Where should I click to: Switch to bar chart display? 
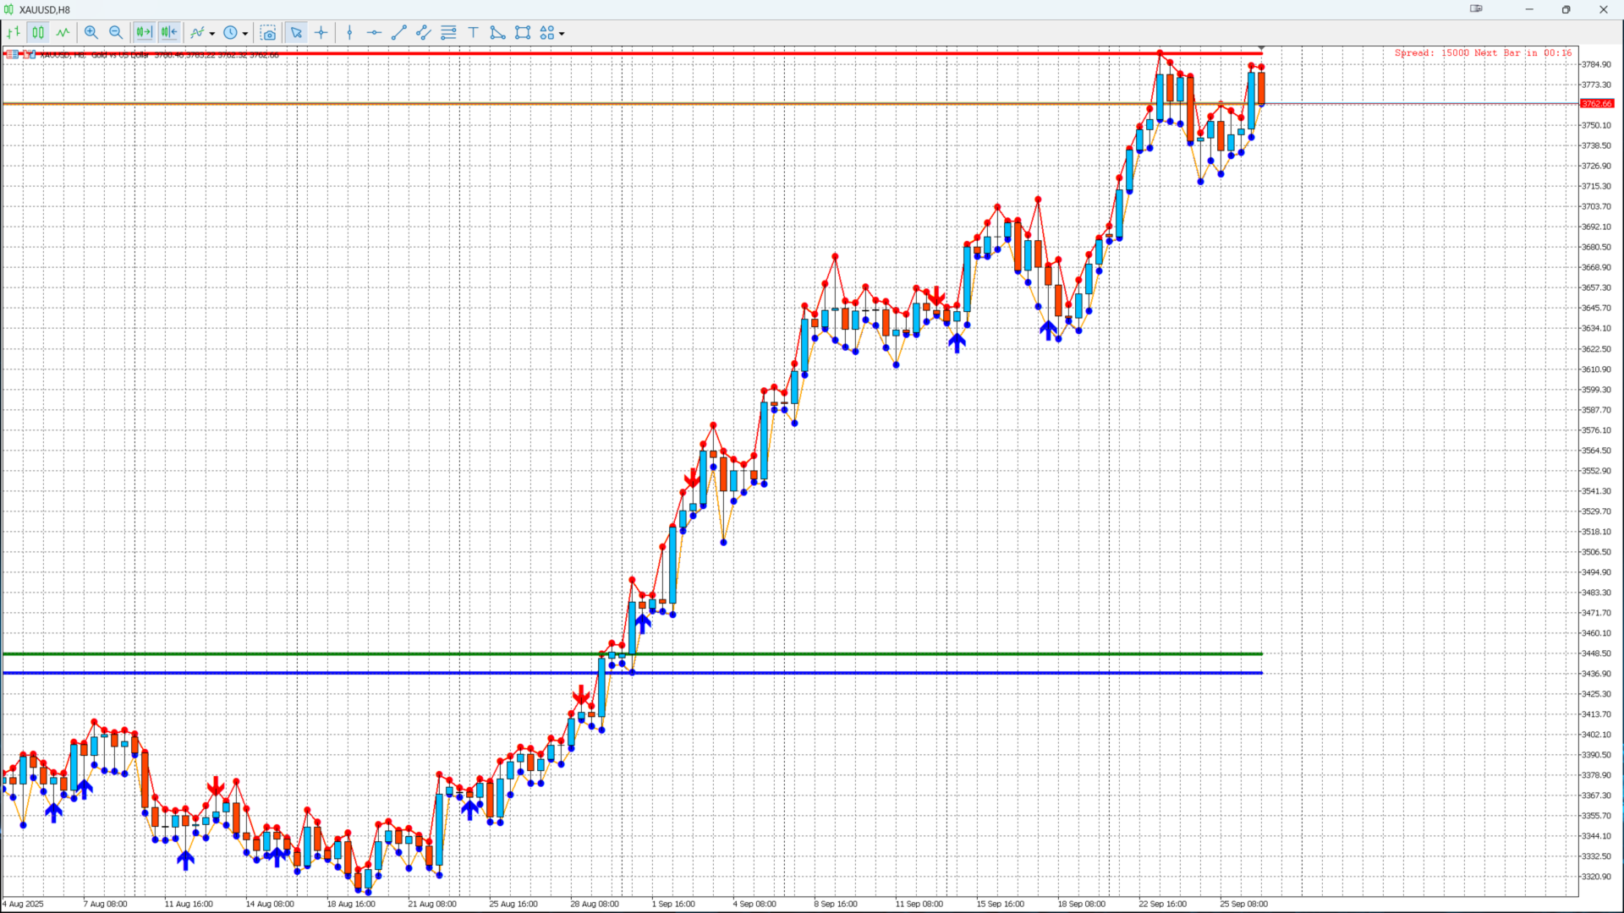pos(14,33)
